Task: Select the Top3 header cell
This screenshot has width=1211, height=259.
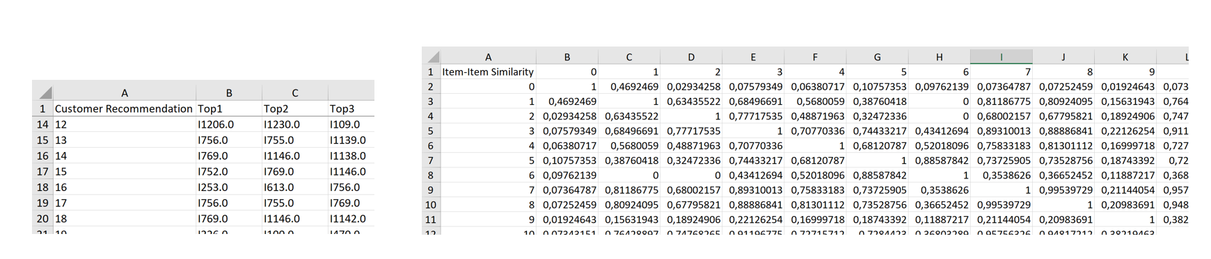Action: point(351,108)
